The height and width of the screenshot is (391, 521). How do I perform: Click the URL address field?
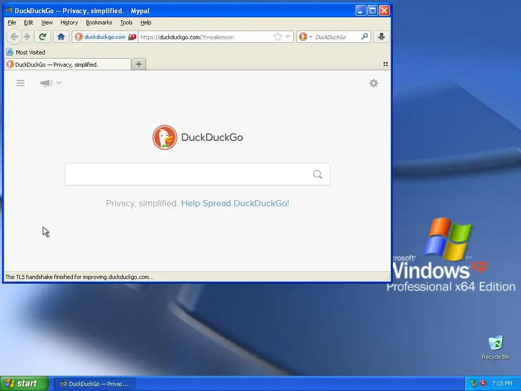tap(206, 37)
